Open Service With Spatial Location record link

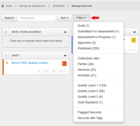30,63
